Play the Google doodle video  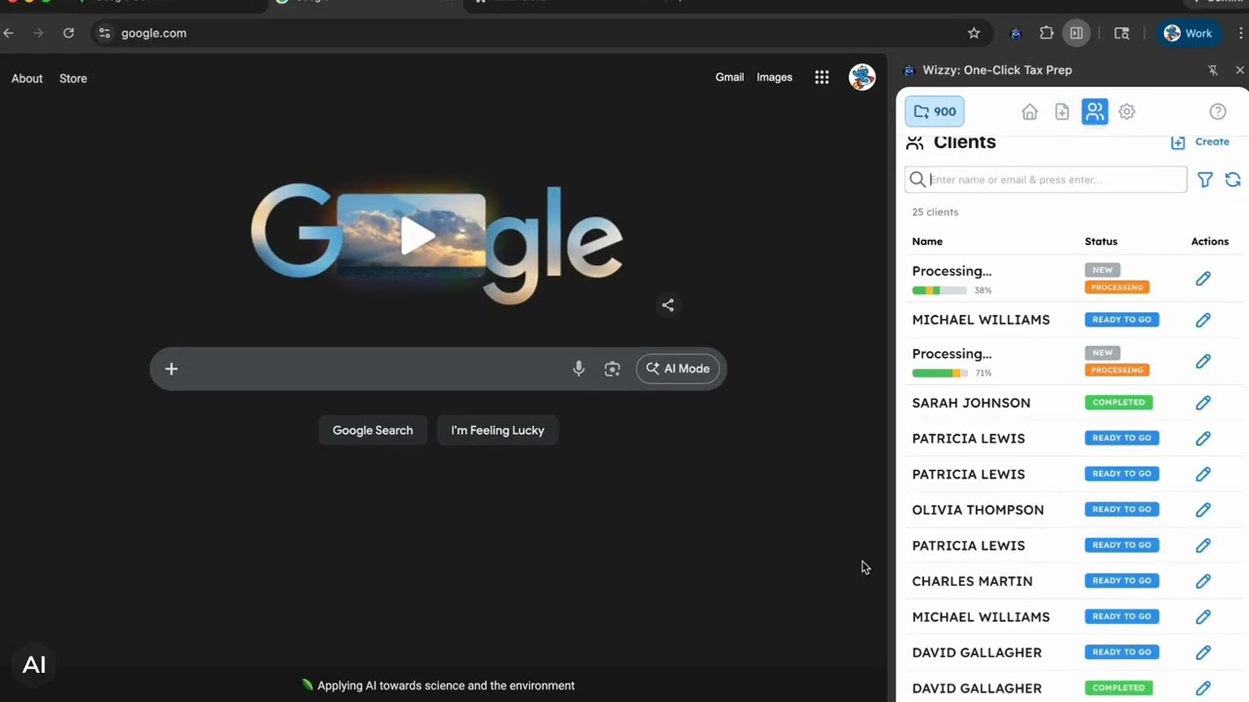pyautogui.click(x=418, y=235)
